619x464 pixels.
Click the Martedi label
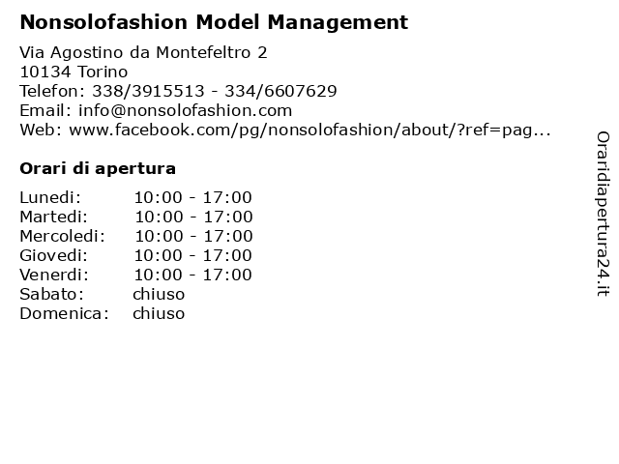(x=54, y=217)
